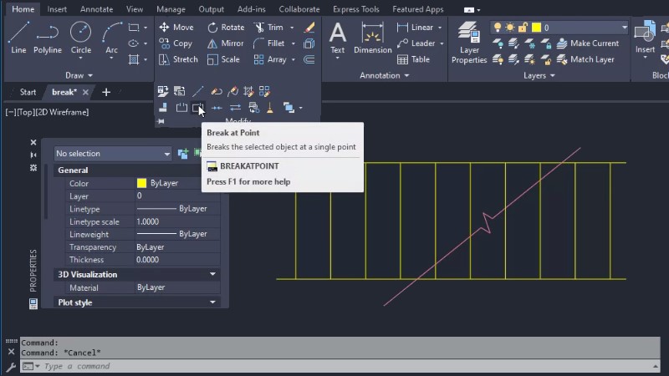Screen dimensions: 669x376
Task: Click the Reverse tool icon
Action: tap(235, 108)
